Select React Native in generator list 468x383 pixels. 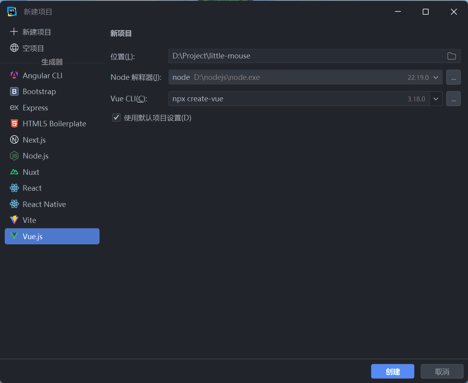point(44,204)
